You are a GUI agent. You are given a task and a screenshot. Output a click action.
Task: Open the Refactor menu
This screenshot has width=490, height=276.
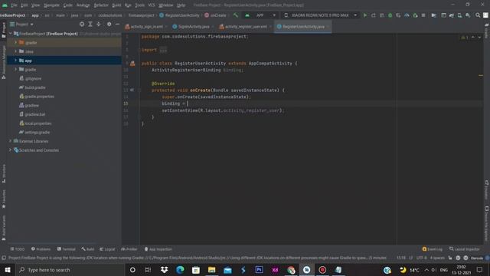coord(101,5)
